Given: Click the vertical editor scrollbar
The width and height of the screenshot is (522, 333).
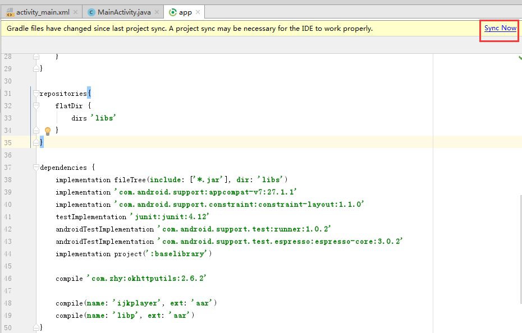Looking at the screenshot, I should [x=521, y=249].
